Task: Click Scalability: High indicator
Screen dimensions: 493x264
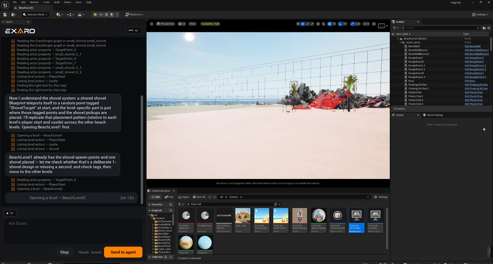Action: click(x=210, y=24)
